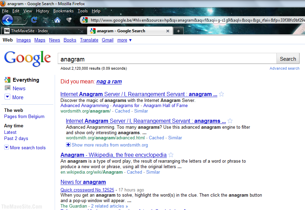Screen dimensions: 305x210
Task: Go to Google Maps link
Action: [40, 40]
